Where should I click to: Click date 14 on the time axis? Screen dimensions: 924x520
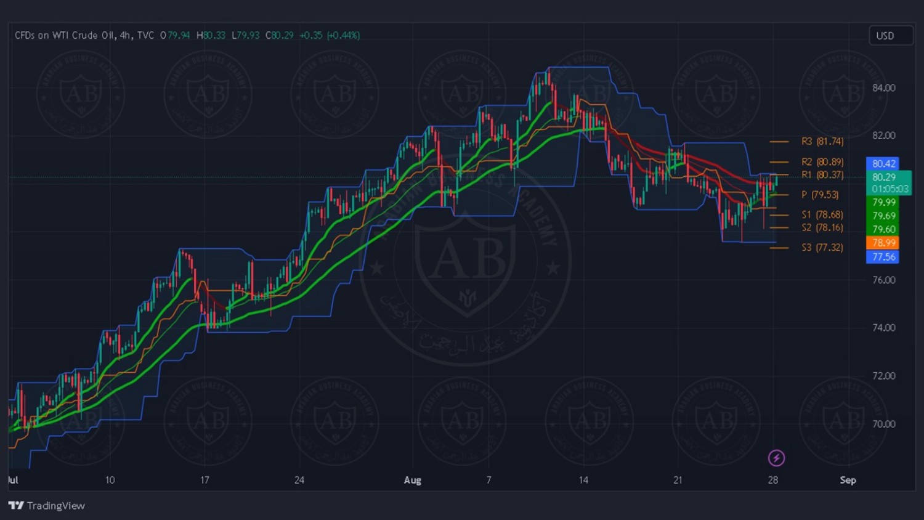(583, 481)
